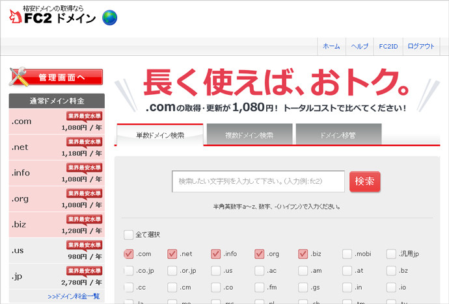Click the red 検索 button

coord(365,181)
